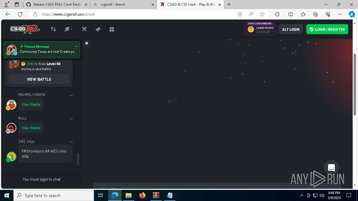Click [xB] Jeigs avatar
358x201 pixels.
click(x=11, y=157)
